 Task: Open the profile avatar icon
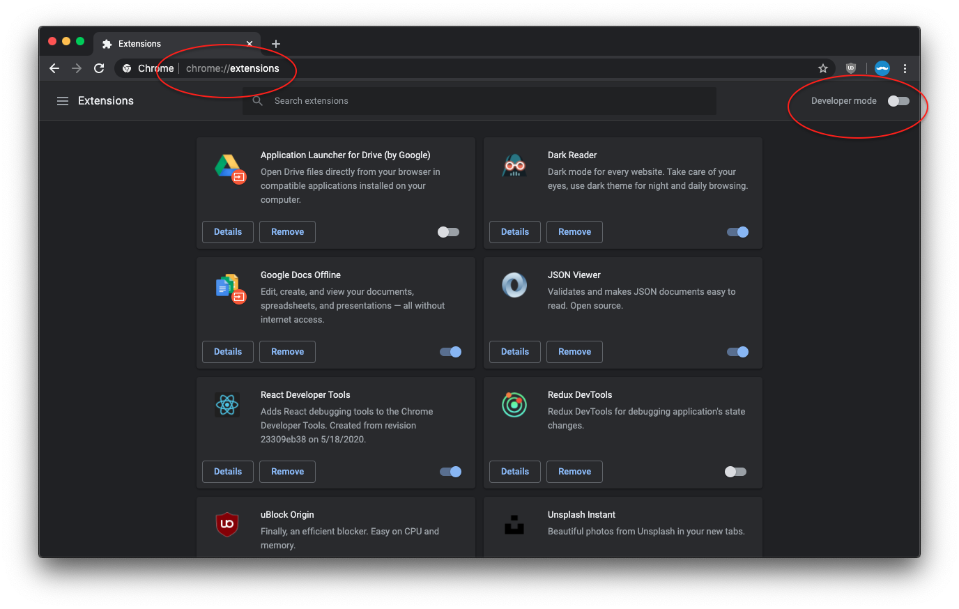pyautogui.click(x=882, y=68)
